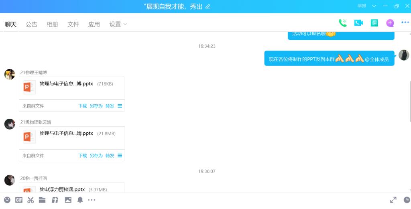This screenshot has height=209, width=411.
Task: Edit the group name pencil icon
Action: coord(208,6)
